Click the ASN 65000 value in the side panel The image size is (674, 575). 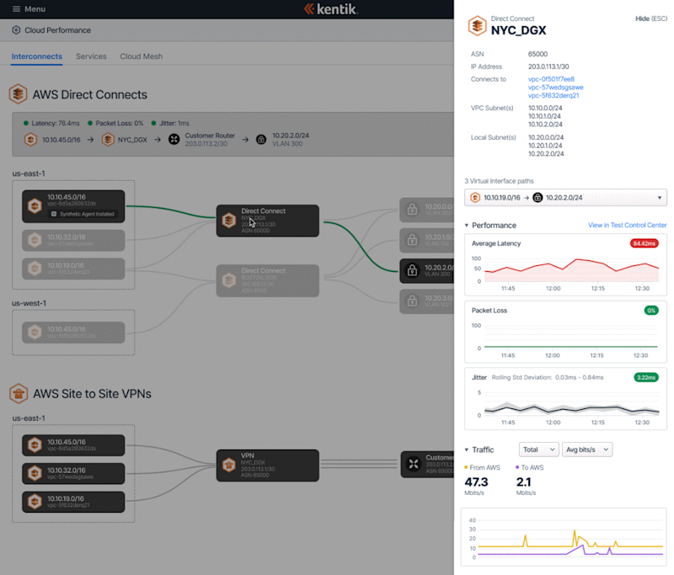click(x=538, y=54)
